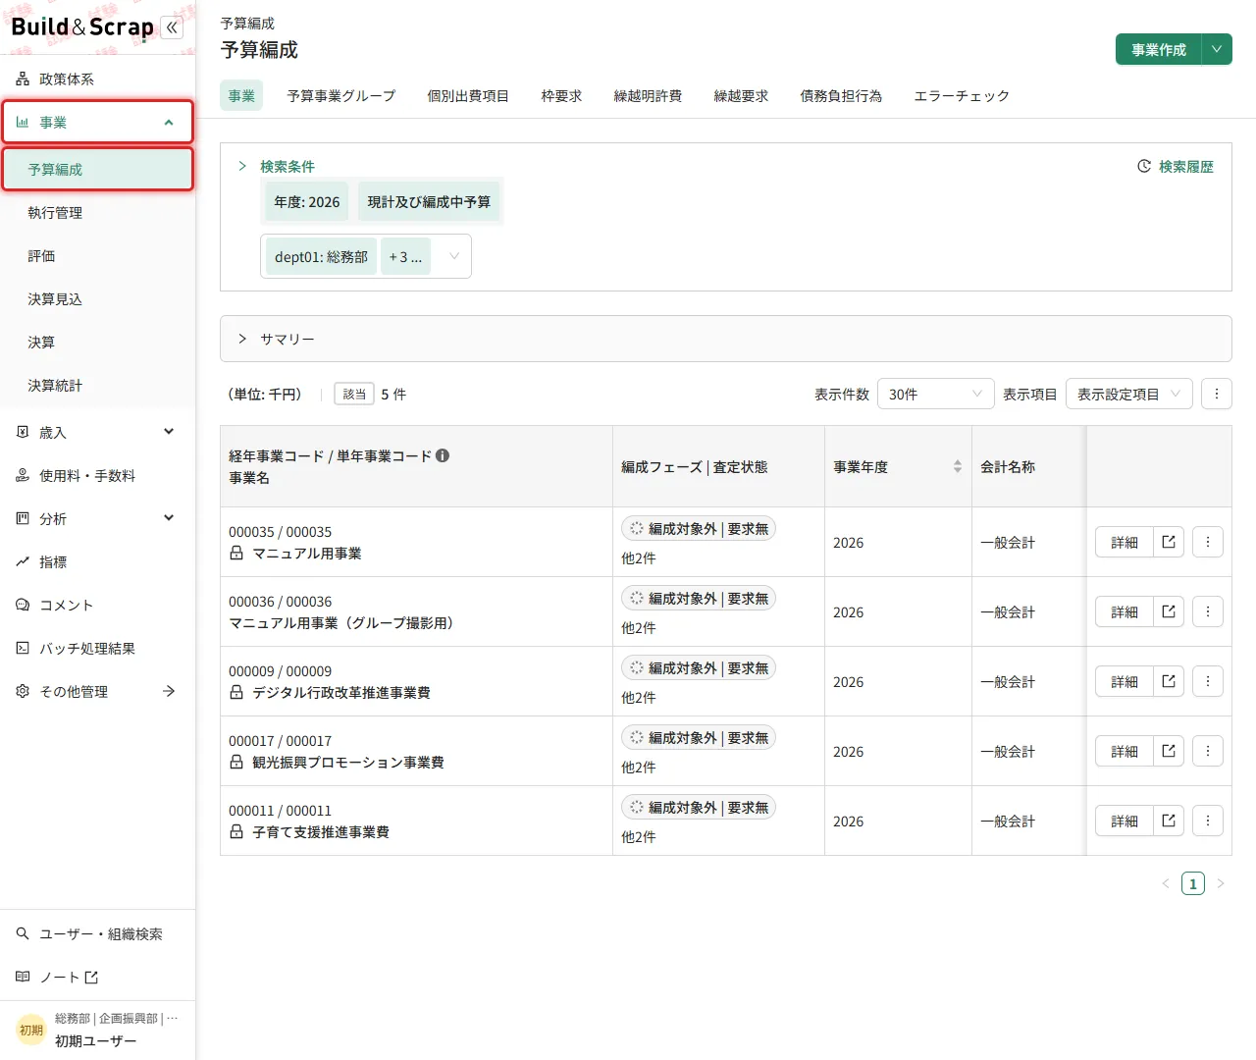Open 000035 row in new window icon
The height and width of the screenshot is (1060, 1256).
[x=1169, y=543]
